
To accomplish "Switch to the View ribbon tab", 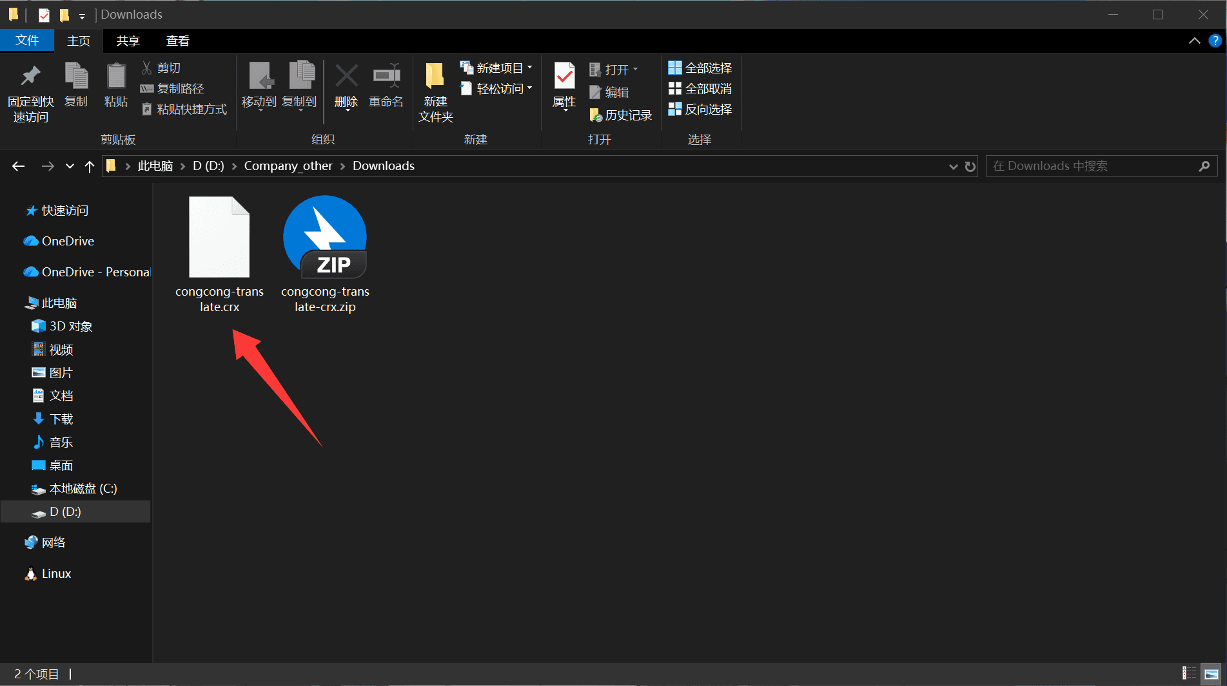I will click(x=177, y=41).
